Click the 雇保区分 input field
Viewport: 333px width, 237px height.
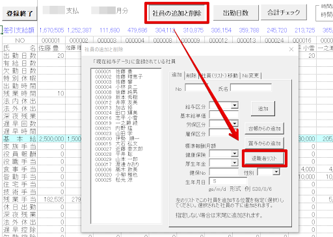click(x=224, y=133)
